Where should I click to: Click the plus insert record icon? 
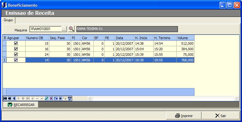pyautogui.click(x=33, y=99)
